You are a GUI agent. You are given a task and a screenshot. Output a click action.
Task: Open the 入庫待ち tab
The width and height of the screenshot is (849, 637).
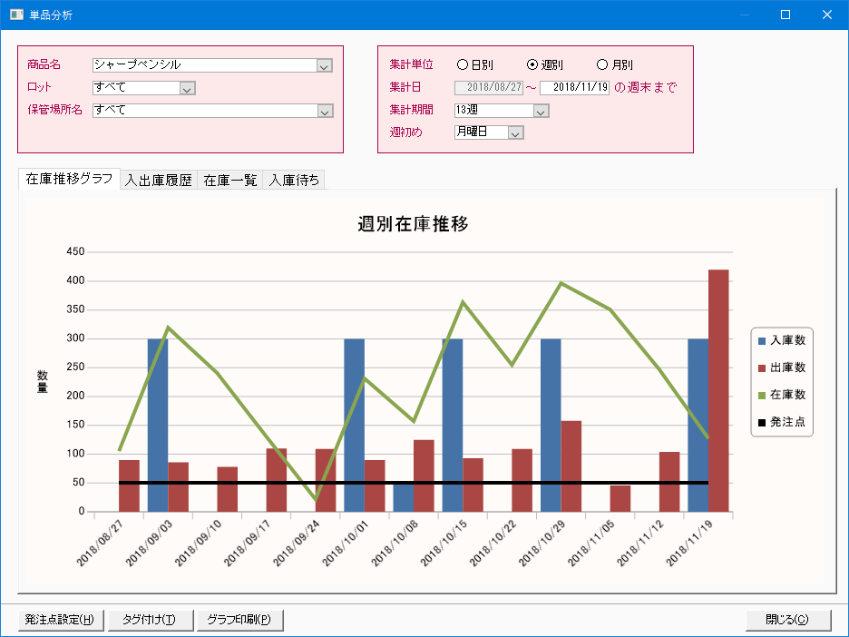click(294, 180)
